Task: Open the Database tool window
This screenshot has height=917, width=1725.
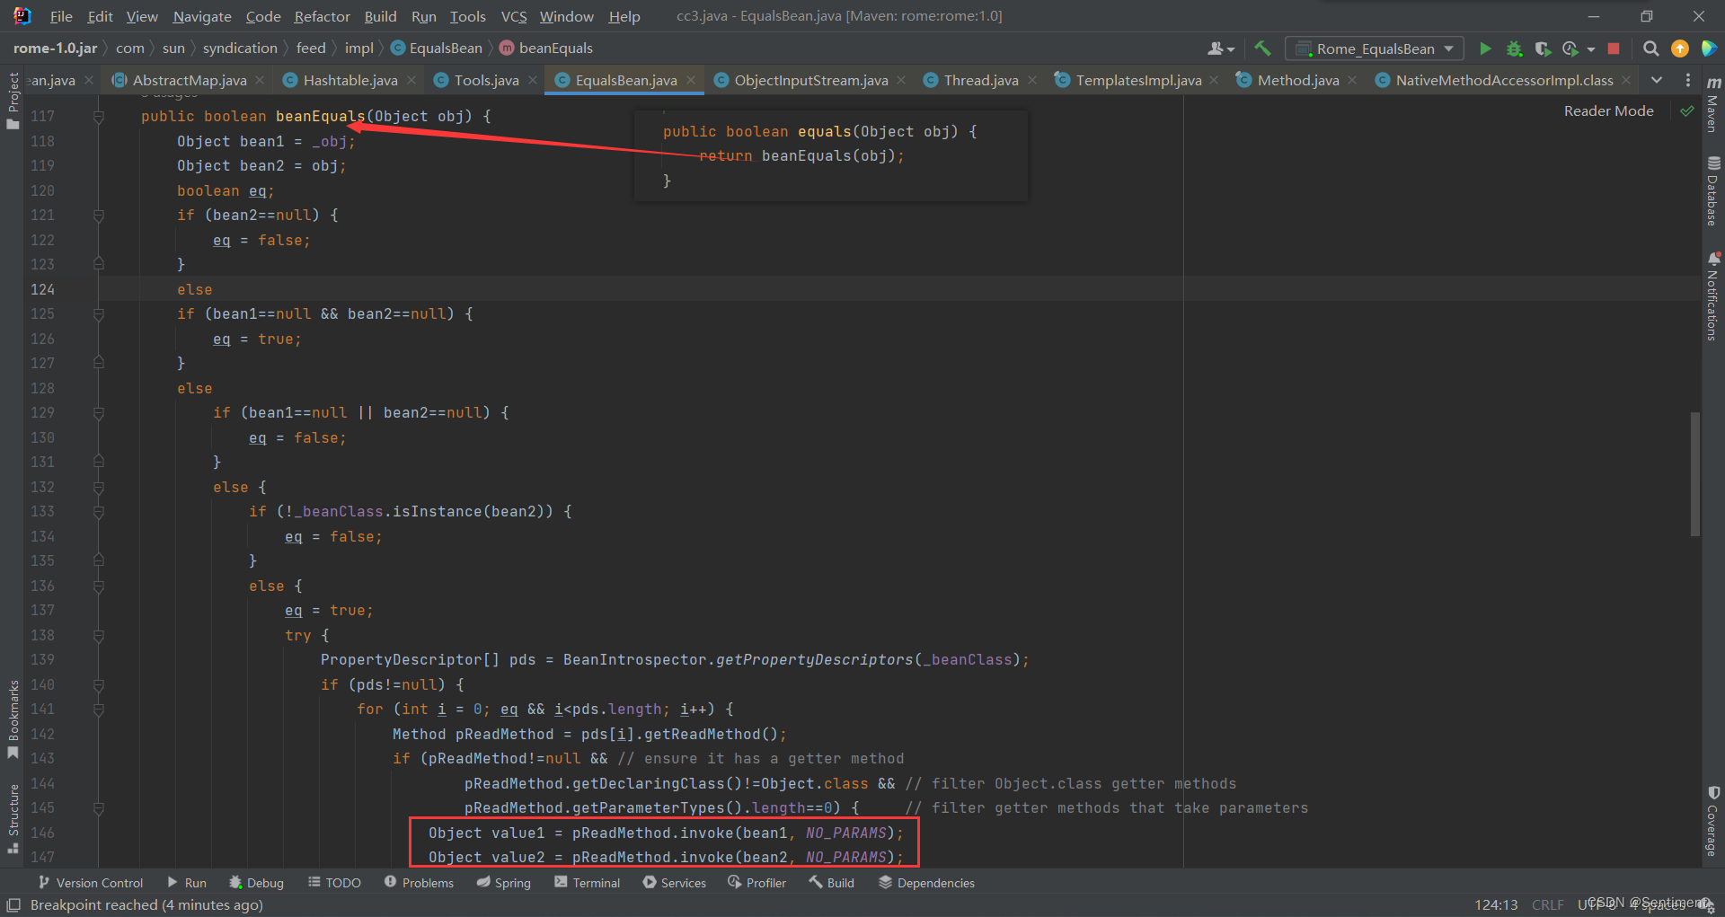Action: click(x=1713, y=190)
